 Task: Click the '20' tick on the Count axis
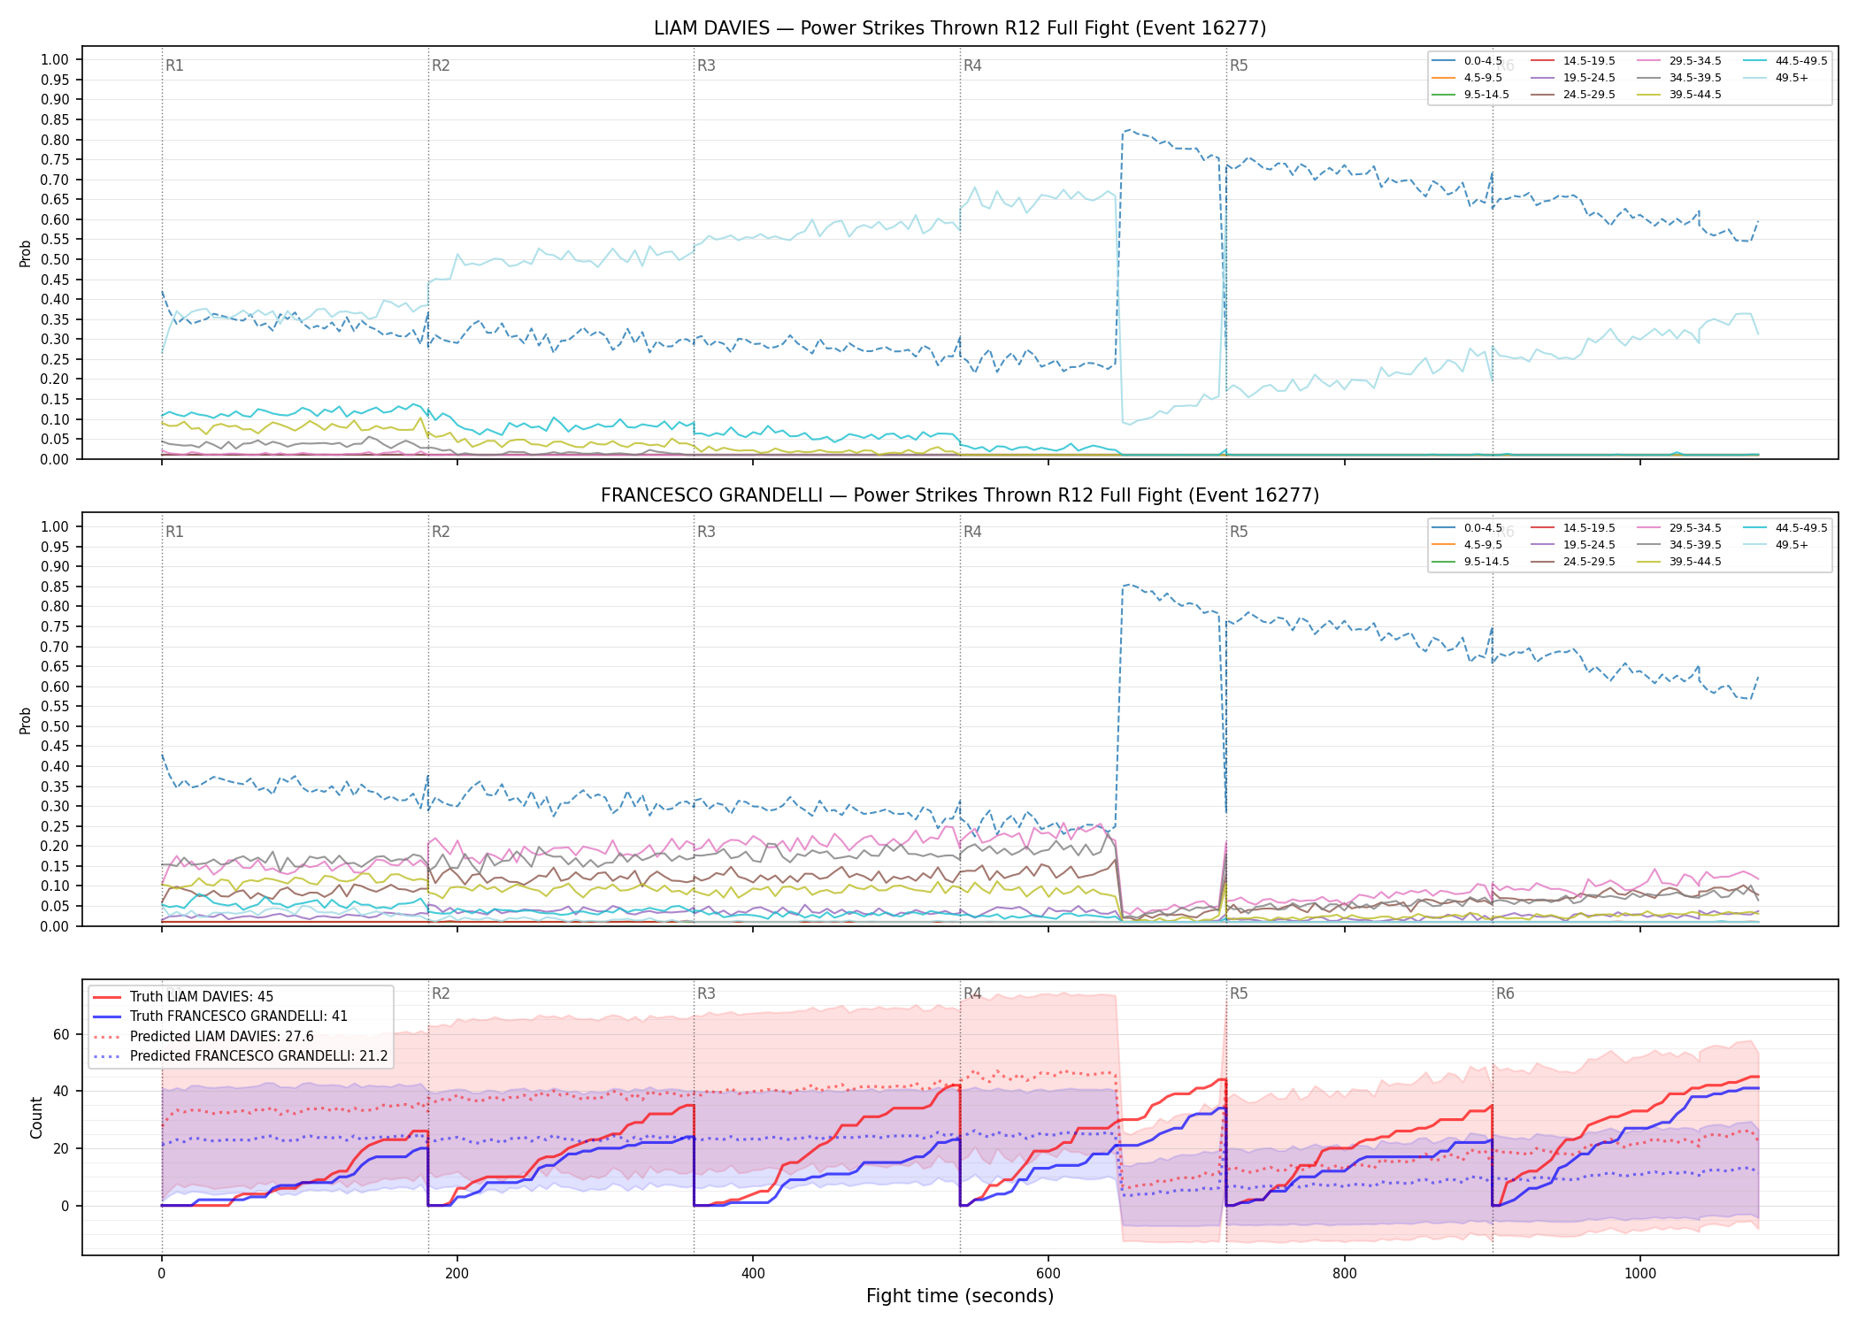[x=61, y=1149]
